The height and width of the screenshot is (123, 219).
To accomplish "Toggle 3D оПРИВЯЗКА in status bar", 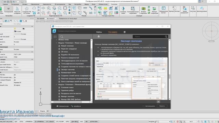I will (x=39, y=122).
